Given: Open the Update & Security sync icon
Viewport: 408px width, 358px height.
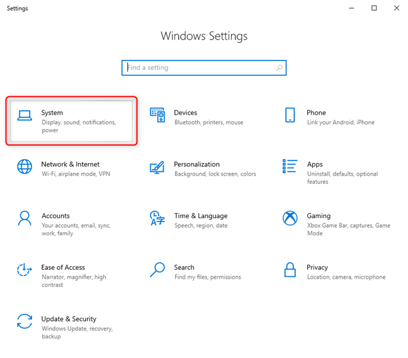Looking at the screenshot, I should (x=25, y=322).
